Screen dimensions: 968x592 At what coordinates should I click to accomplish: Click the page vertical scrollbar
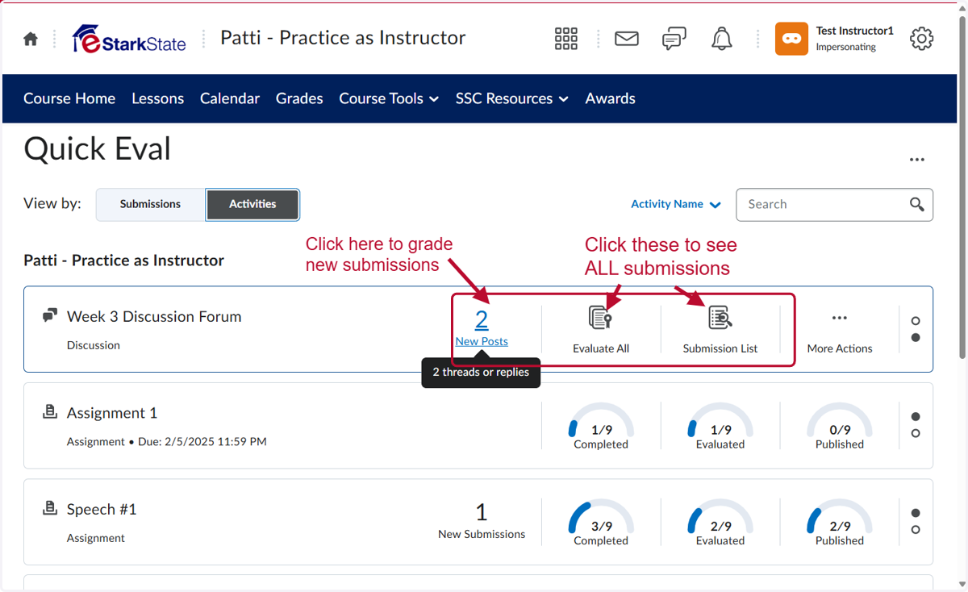[x=961, y=188]
